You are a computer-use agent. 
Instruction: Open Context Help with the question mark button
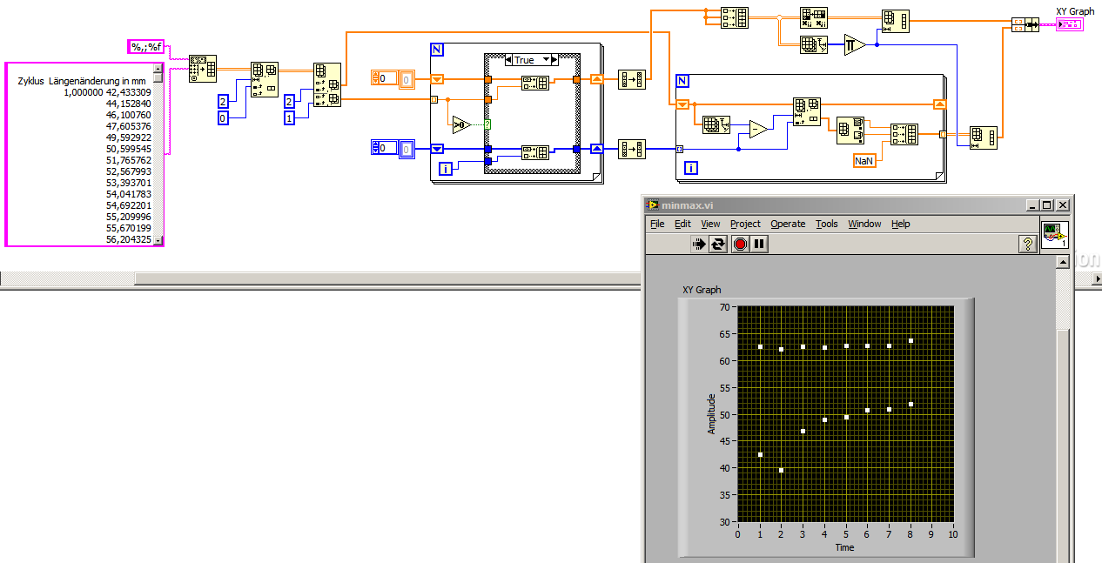1026,245
